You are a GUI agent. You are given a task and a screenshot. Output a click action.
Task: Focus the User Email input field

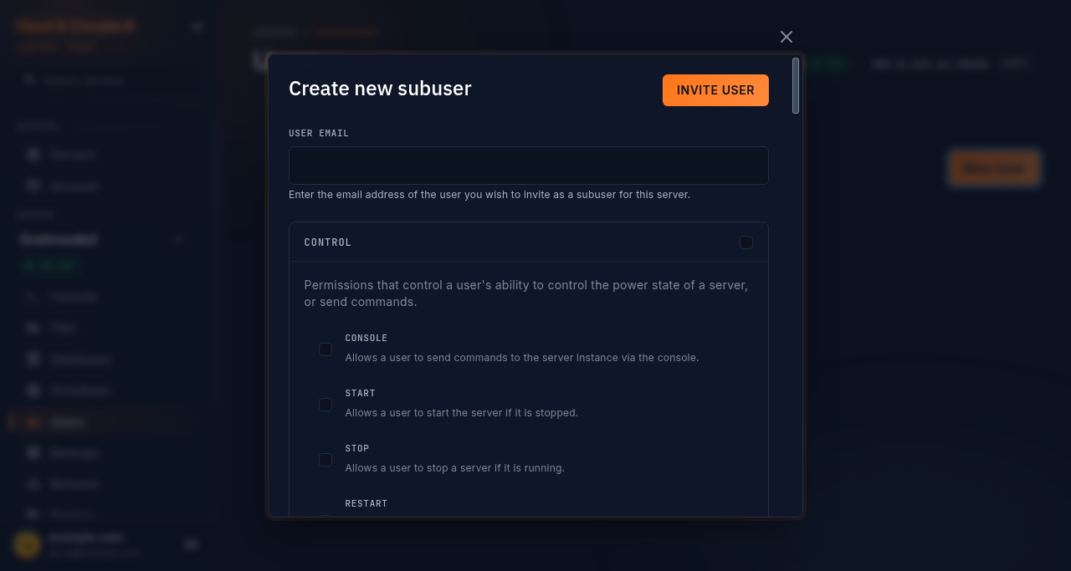529,166
